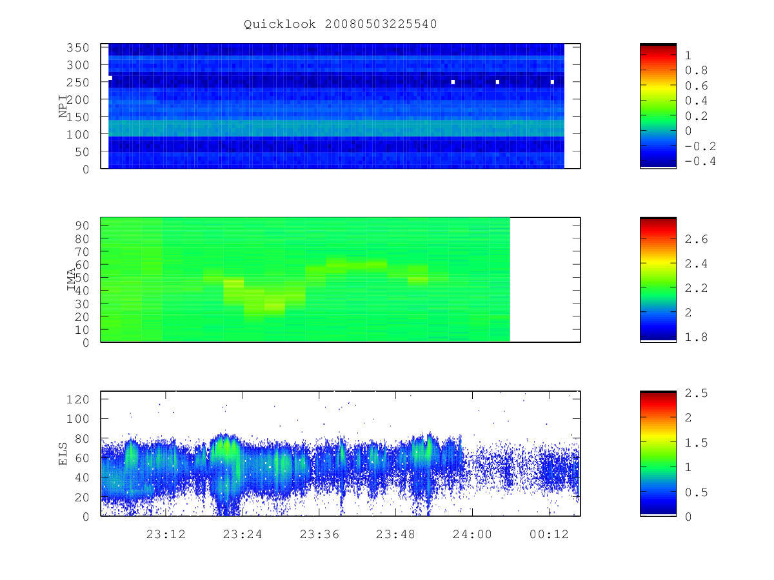Click the 90 tick on IMA axis
The image size is (774, 580).
click(82, 226)
